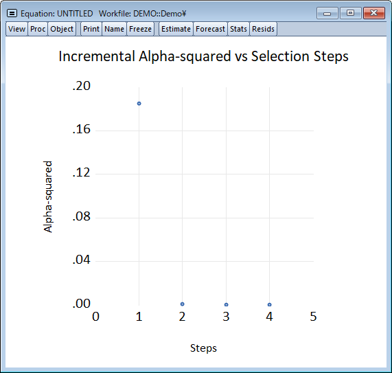Select the data point at step 2

point(182,304)
